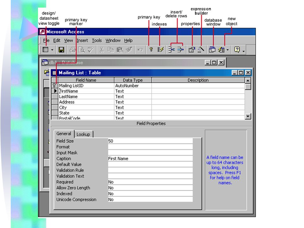
Task: Click the expression Builder wand icon
Action: pyautogui.click(x=201, y=50)
